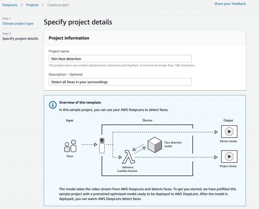Screen dimensions: 259x209
Task: Click the Device stream play icon
Action: pyautogui.click(x=229, y=131)
